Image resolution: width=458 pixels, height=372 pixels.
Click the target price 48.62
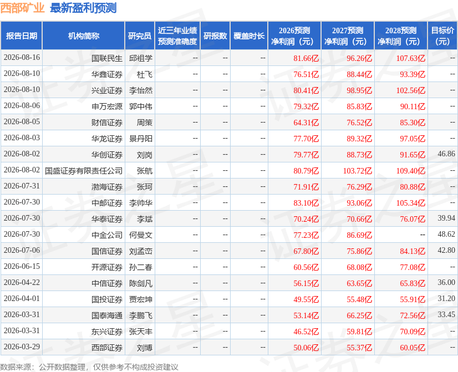[x=446, y=234]
